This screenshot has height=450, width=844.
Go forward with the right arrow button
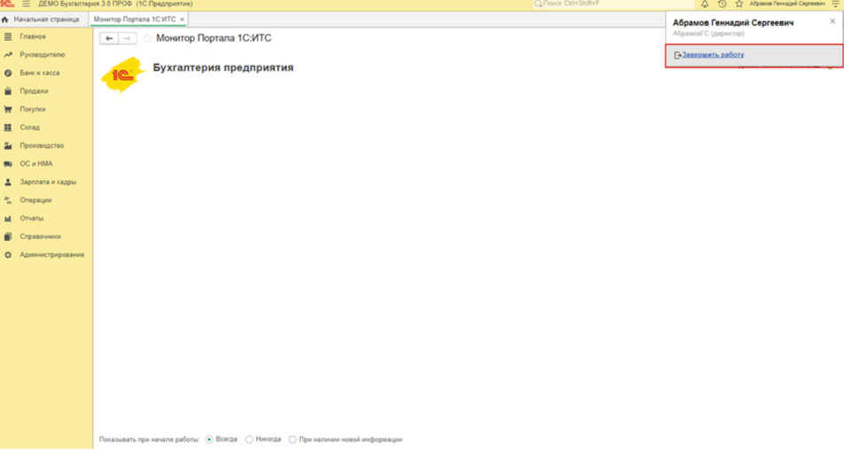(127, 39)
